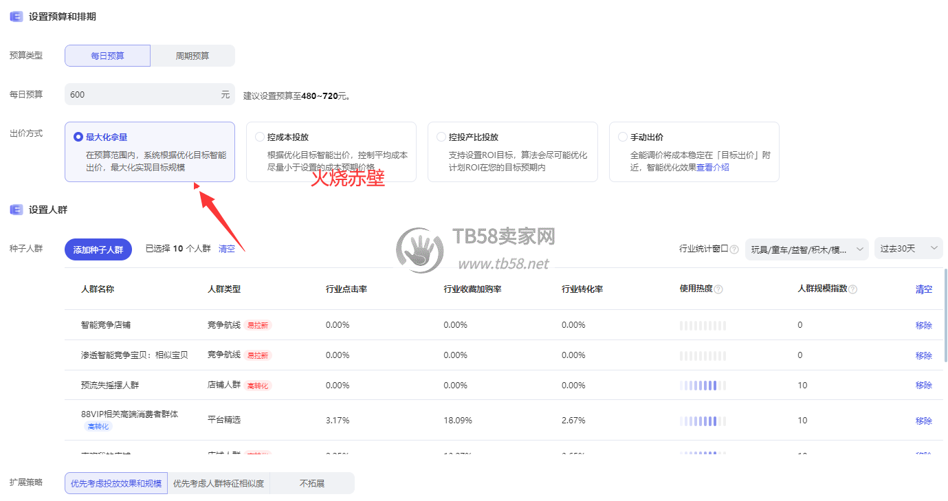Click 易拉新 tag in 智能竞争店铺 row

(258, 325)
